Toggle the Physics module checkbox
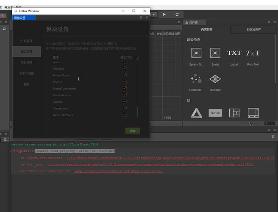This screenshot has height=212, width=278. 125,81
